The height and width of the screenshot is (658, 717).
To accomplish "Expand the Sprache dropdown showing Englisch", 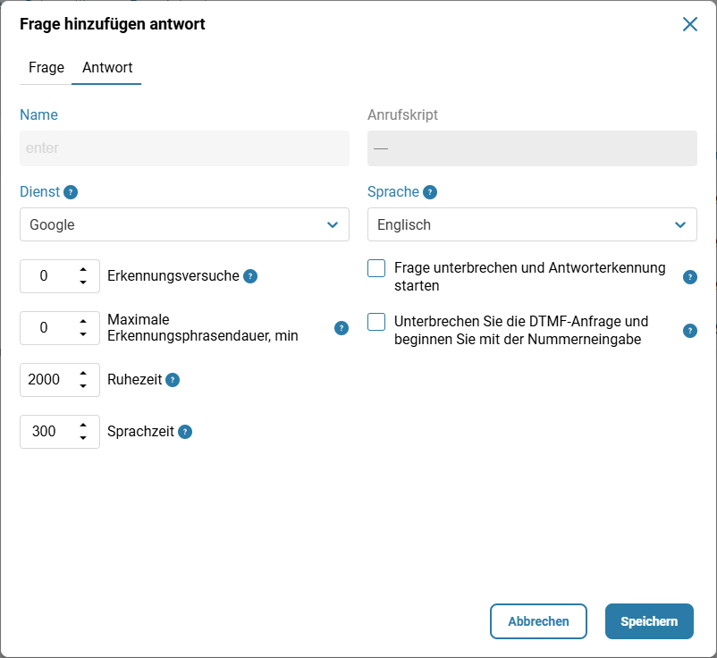I will click(x=532, y=224).
